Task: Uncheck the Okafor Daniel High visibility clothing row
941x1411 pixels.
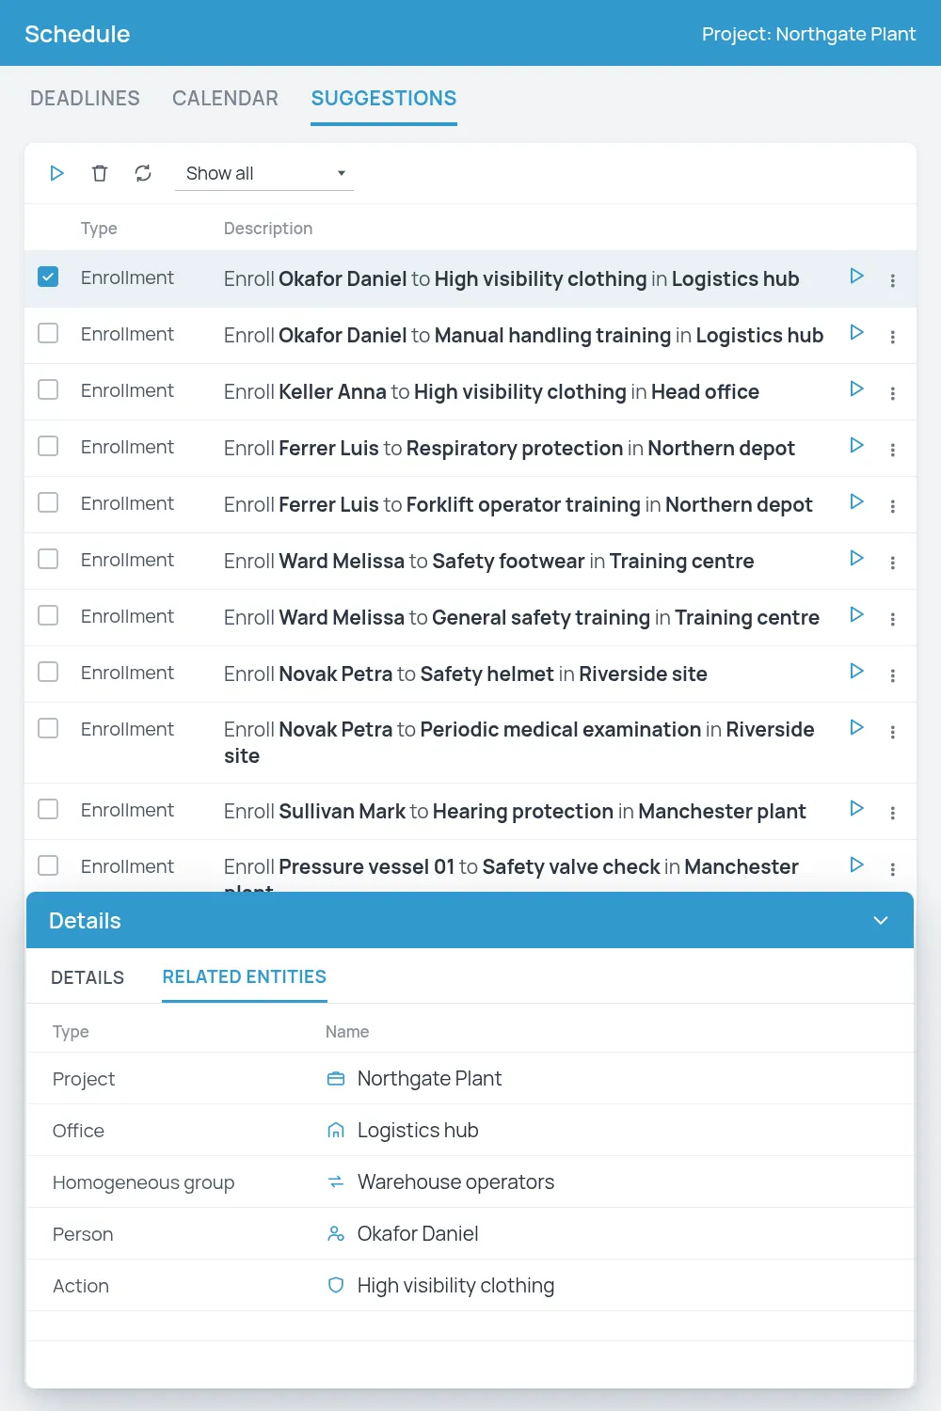Action: tap(48, 277)
